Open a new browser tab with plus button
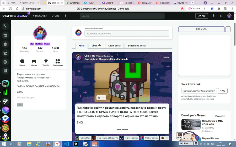Screen dimensions: 236x147 click(192, 3)
